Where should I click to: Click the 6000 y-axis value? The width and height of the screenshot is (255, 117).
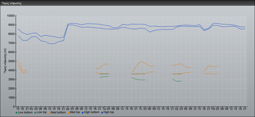point(11,52)
